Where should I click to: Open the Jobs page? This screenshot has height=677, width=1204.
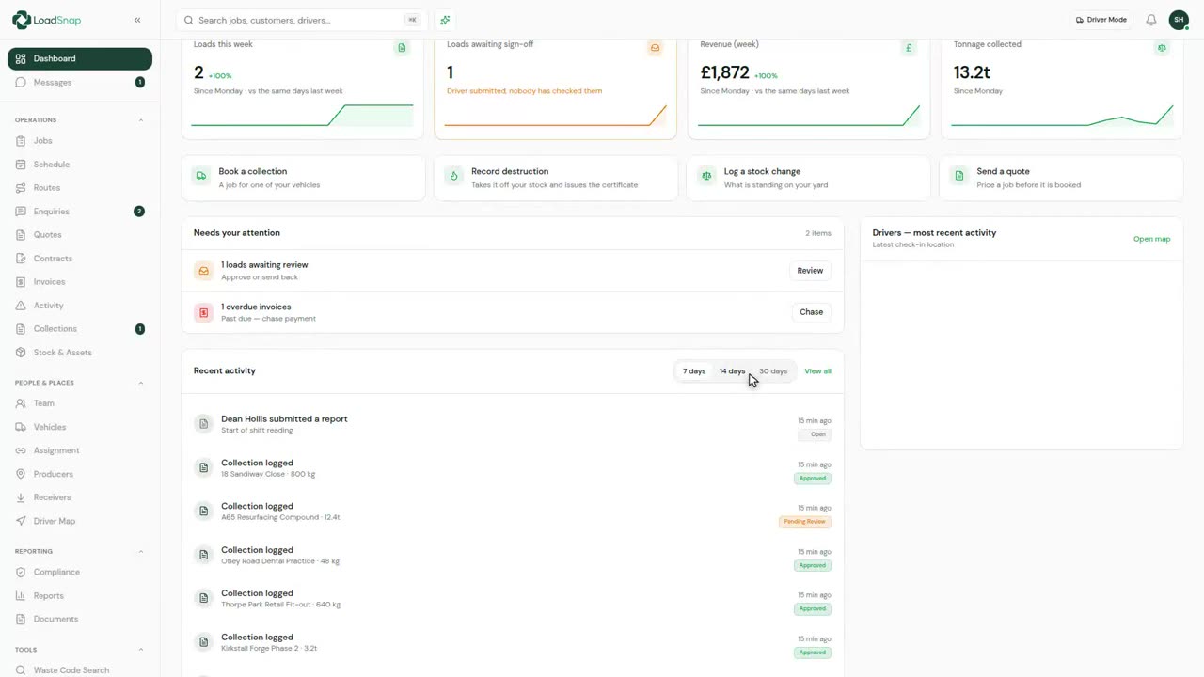coord(80,141)
